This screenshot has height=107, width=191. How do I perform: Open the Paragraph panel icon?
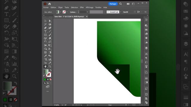coord(146,58)
